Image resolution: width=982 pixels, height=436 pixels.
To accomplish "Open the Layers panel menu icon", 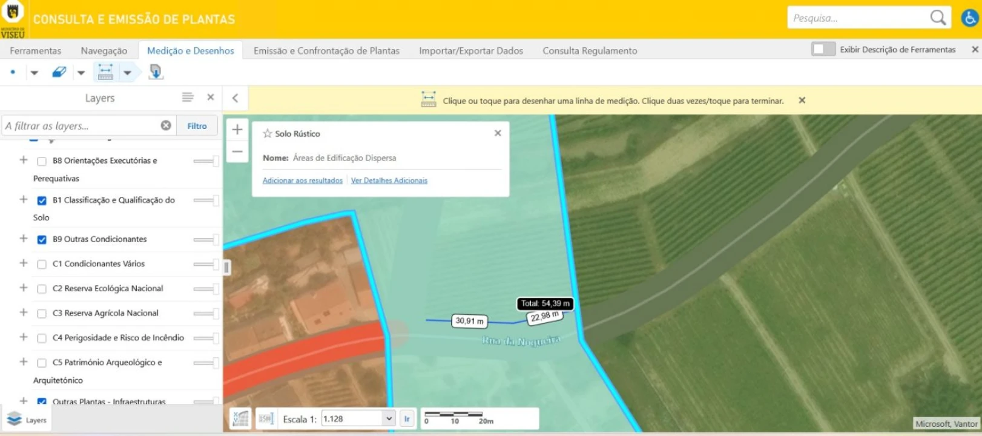I will pyautogui.click(x=188, y=97).
